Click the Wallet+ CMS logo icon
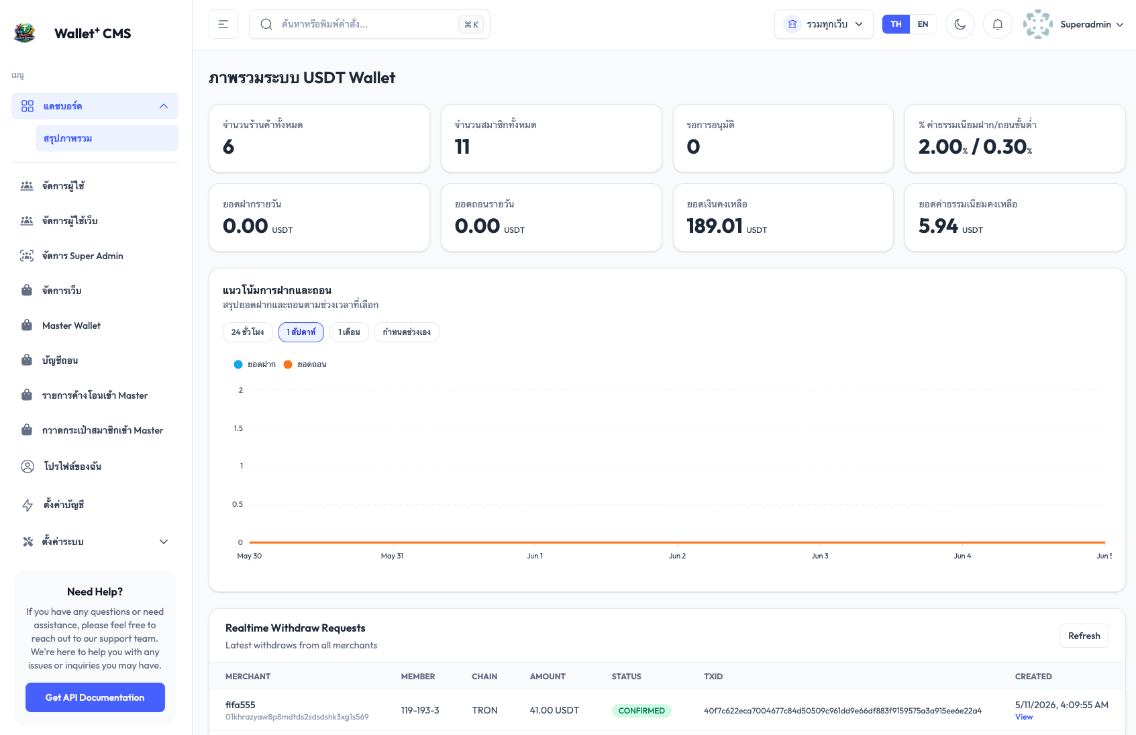1136x735 pixels. coord(24,33)
